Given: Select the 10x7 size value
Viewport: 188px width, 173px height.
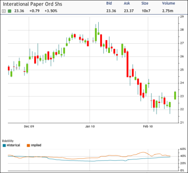Looking at the screenshot, I should pyautogui.click(x=146, y=11).
